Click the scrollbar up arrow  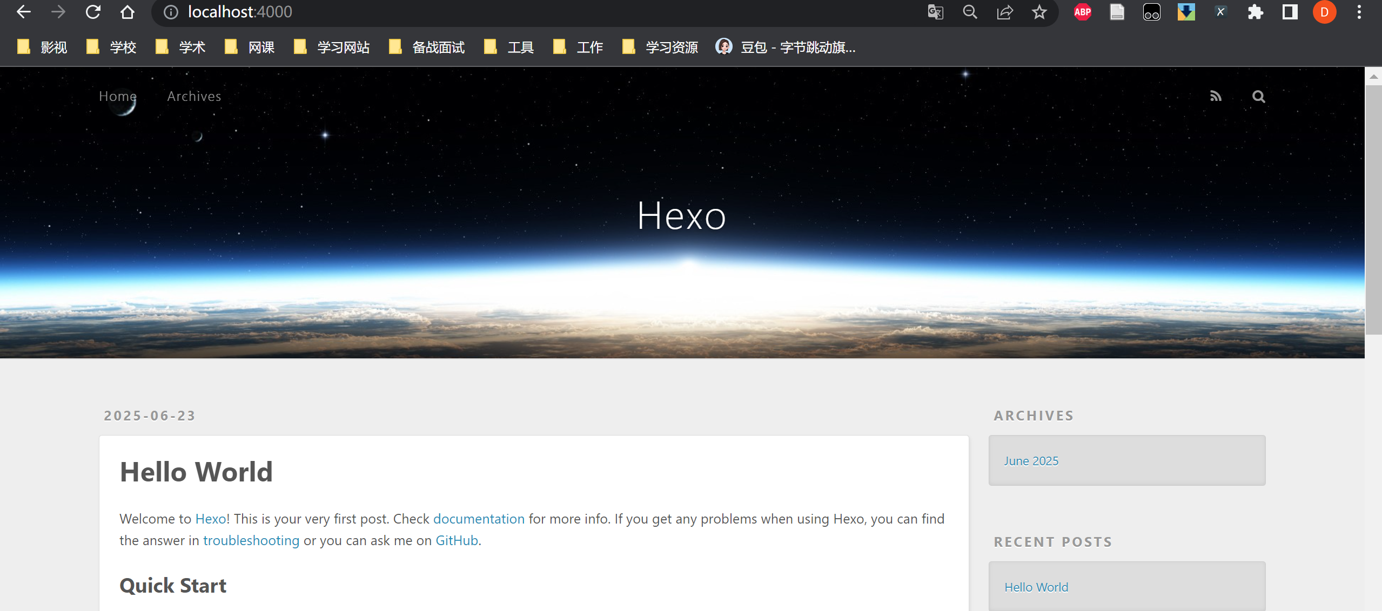tap(1373, 76)
